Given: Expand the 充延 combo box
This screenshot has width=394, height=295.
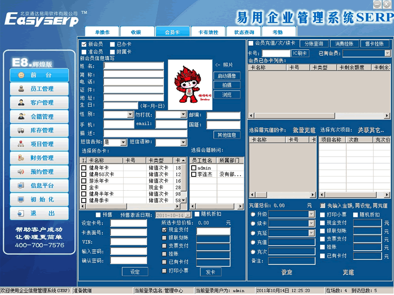Looking at the screenshot, I should (x=311, y=233).
